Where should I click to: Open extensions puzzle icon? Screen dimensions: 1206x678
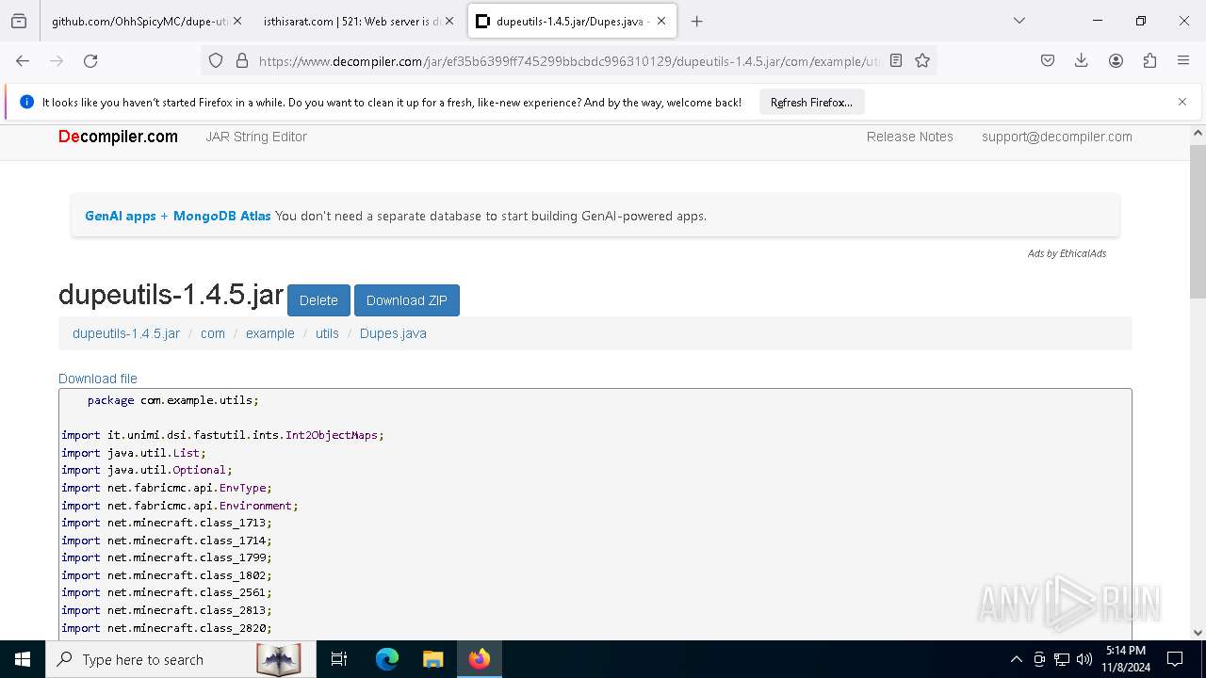pos(1149,60)
